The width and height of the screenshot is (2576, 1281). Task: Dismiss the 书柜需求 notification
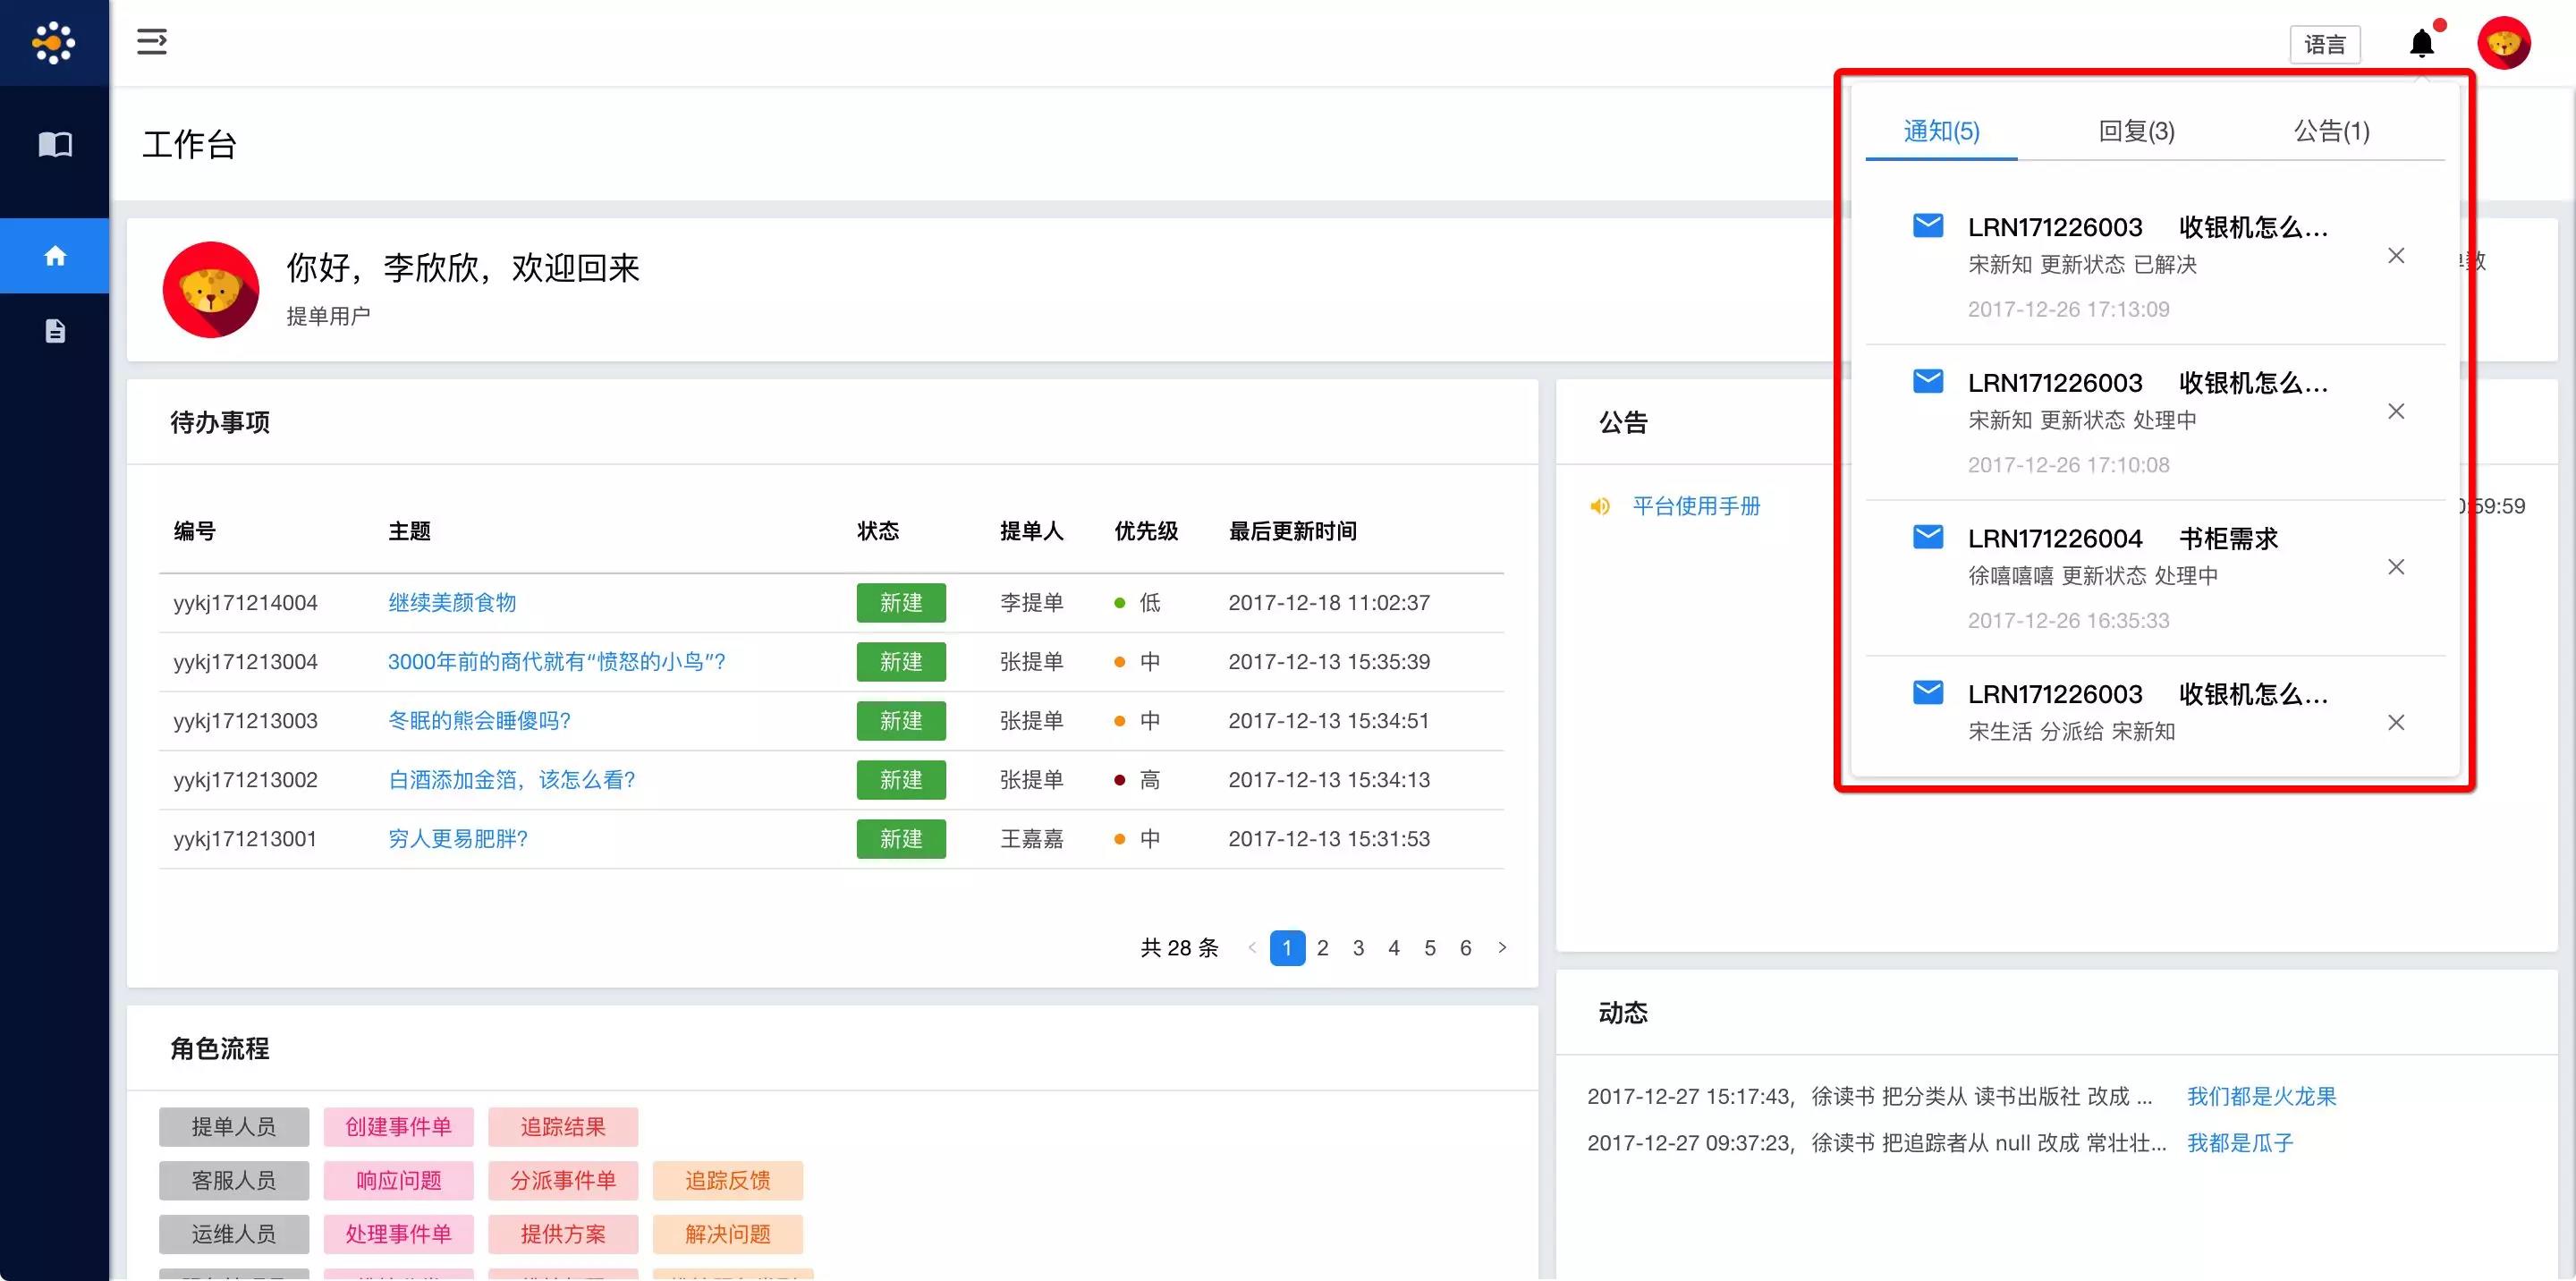(2396, 567)
